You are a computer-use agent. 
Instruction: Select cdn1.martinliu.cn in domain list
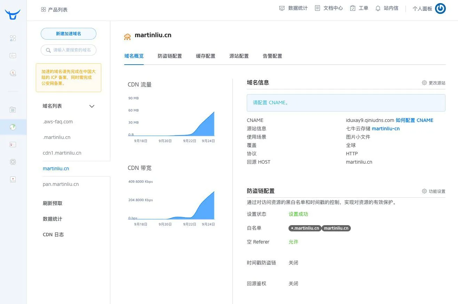pyautogui.click(x=62, y=153)
